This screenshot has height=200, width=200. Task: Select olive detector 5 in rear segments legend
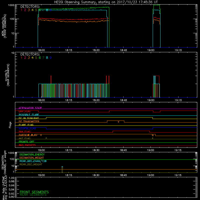click(x=36, y=58)
